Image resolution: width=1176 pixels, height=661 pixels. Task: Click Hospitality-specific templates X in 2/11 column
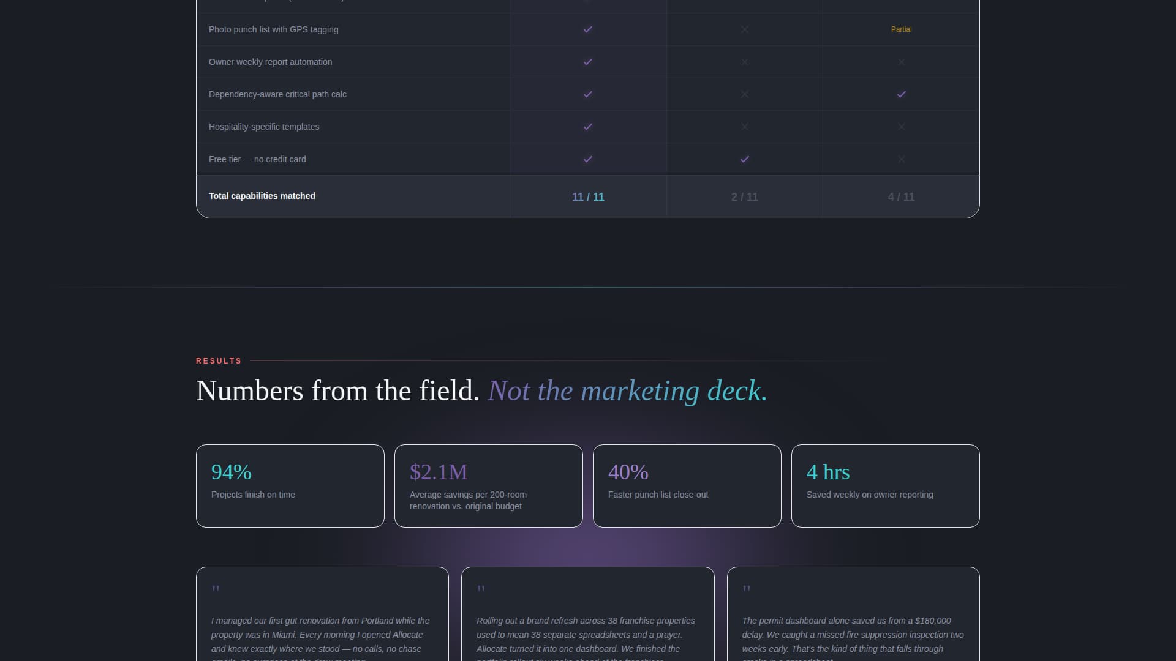click(745, 127)
